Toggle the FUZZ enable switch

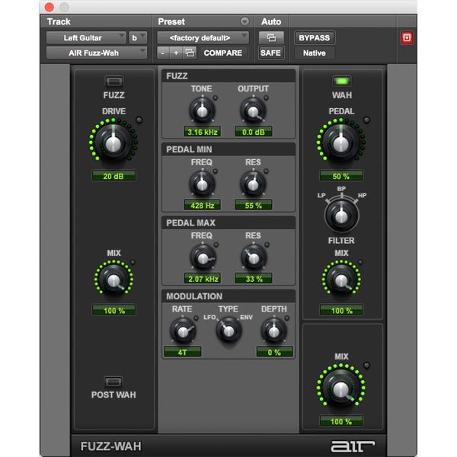coord(113,81)
